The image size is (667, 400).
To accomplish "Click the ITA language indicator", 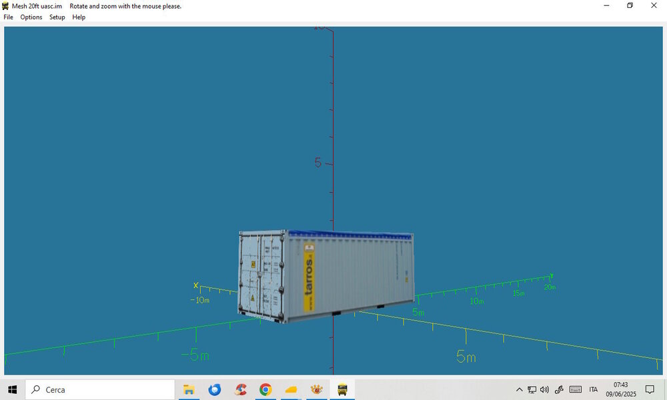I will 594,389.
